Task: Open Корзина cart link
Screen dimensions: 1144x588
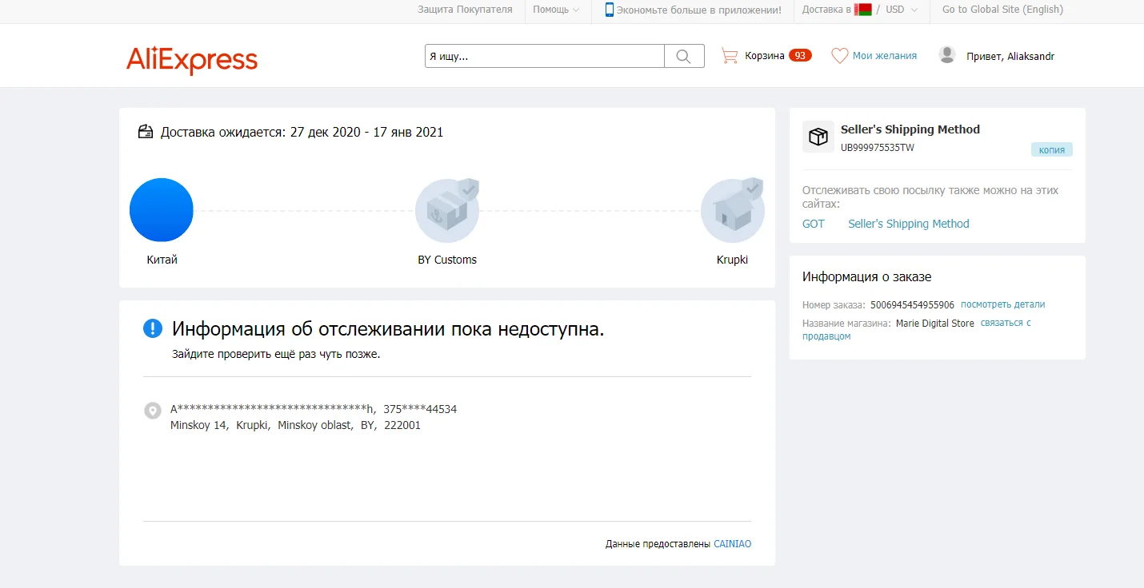Action: (x=764, y=56)
